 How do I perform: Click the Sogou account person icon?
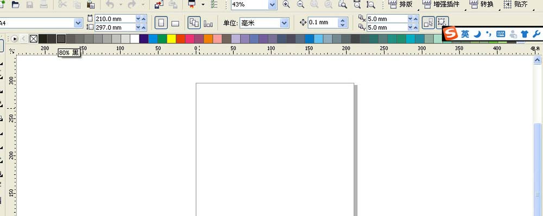(513, 34)
